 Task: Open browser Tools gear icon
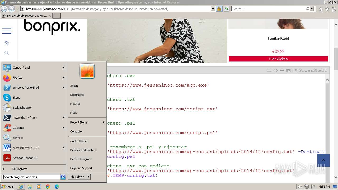[334, 9]
